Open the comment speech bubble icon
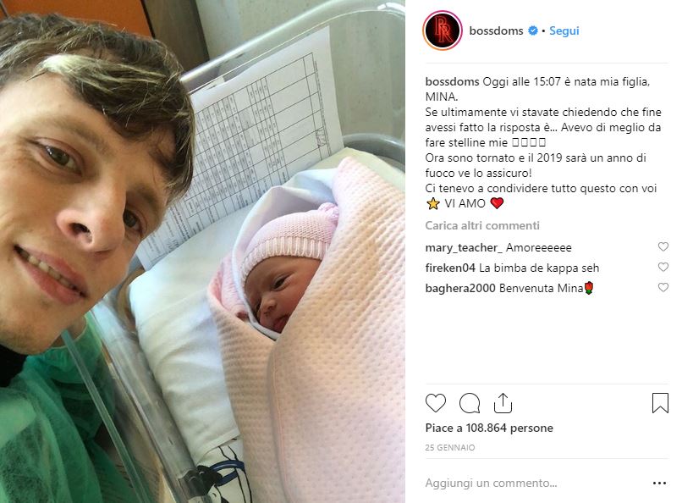This screenshot has width=682, height=503. tap(470, 403)
